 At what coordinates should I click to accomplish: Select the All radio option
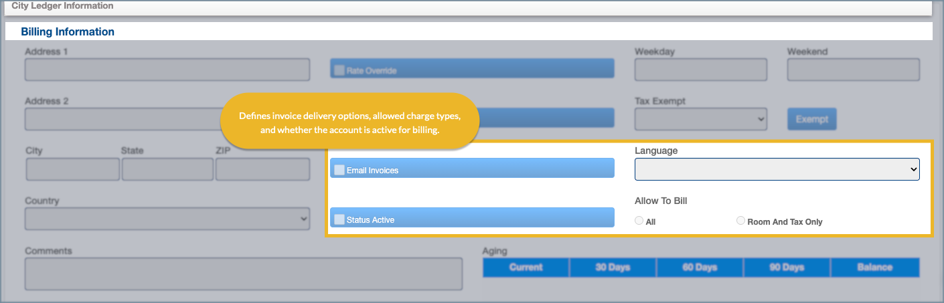click(x=639, y=221)
